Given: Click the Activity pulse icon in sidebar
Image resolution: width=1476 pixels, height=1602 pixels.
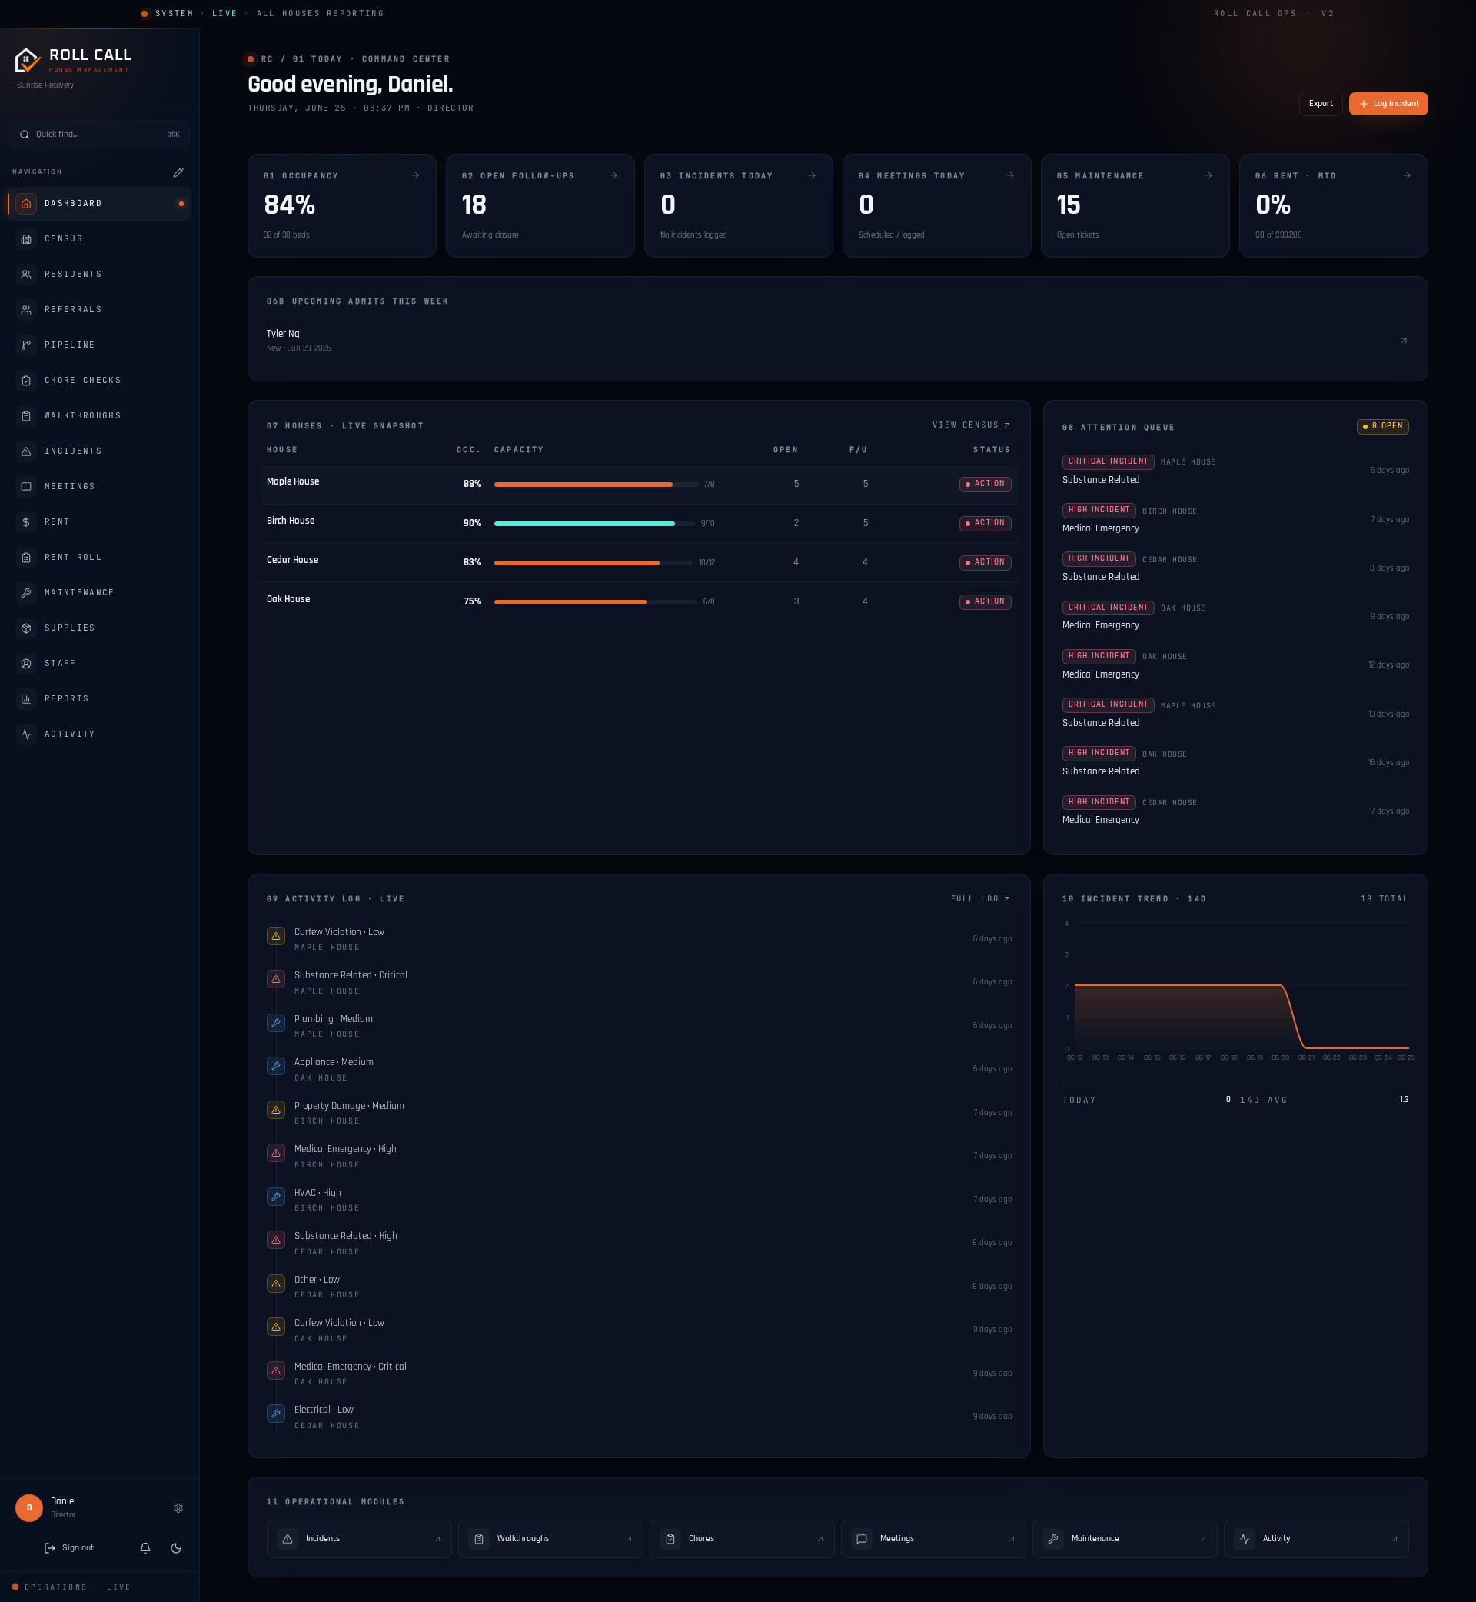Looking at the screenshot, I should pyautogui.click(x=26, y=734).
